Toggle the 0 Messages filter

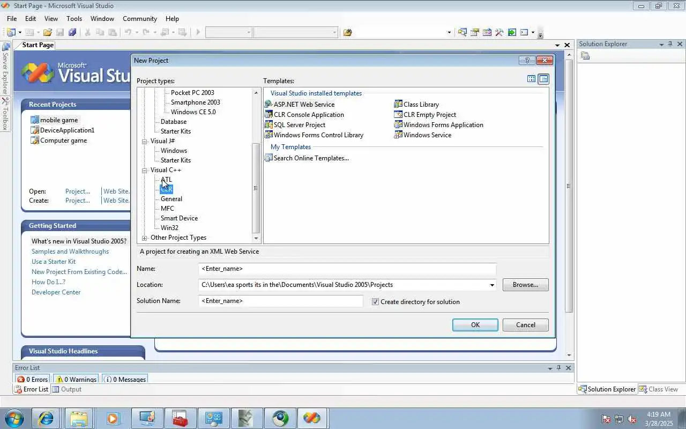pyautogui.click(x=125, y=379)
